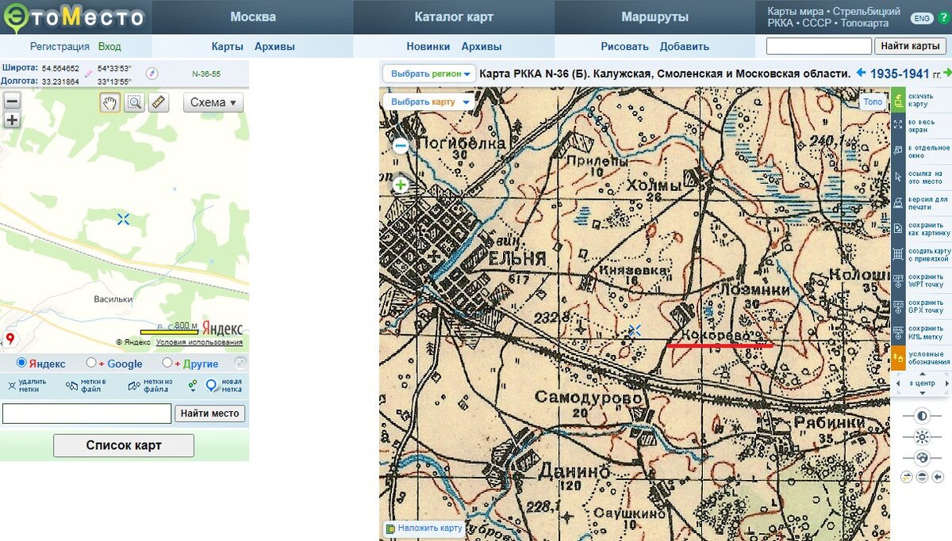This screenshot has width=952, height=541.
Task: Select the hand pan tool
Action: (x=110, y=102)
